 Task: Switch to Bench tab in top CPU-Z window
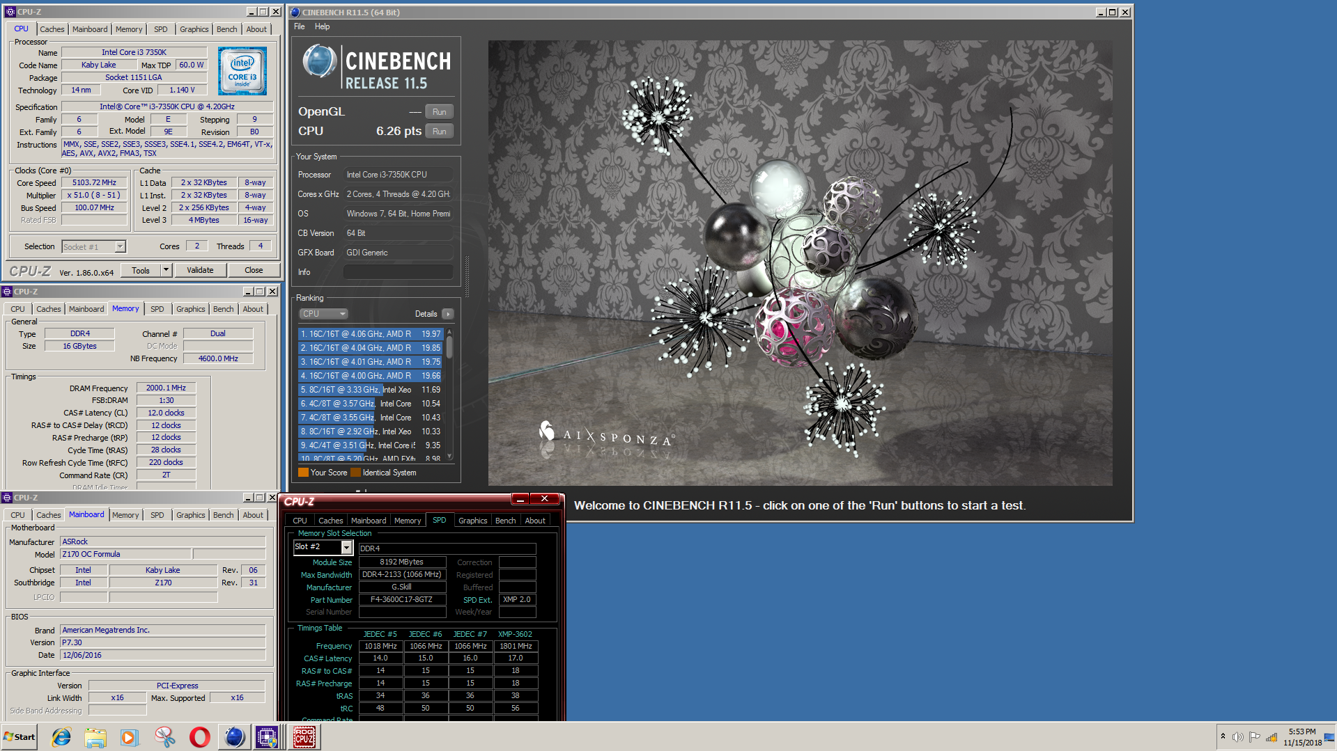point(227,29)
